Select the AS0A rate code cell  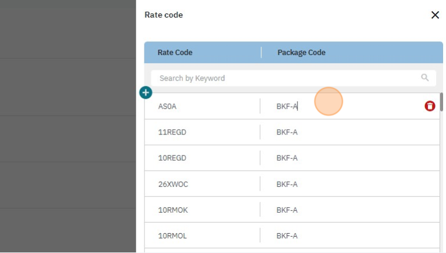pos(168,106)
